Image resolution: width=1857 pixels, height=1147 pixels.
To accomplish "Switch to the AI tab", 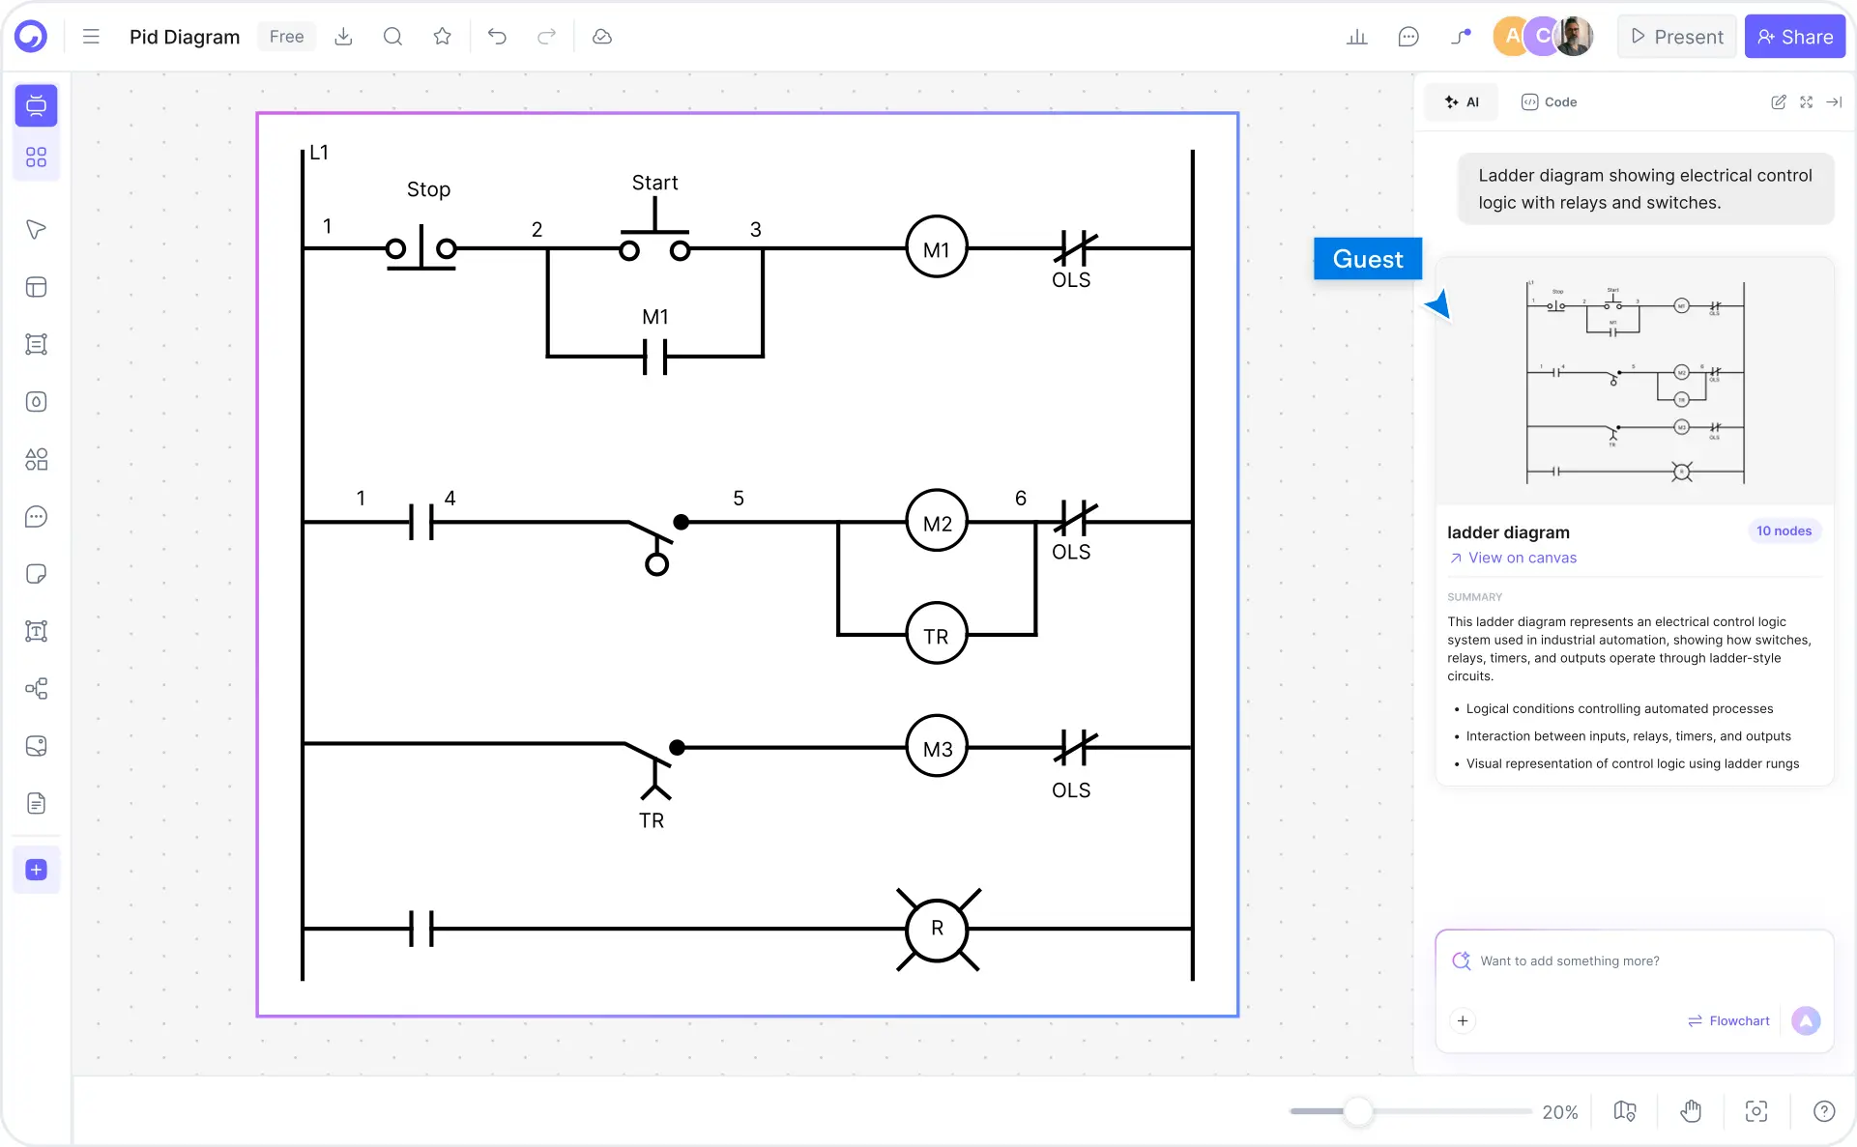I will (x=1461, y=101).
